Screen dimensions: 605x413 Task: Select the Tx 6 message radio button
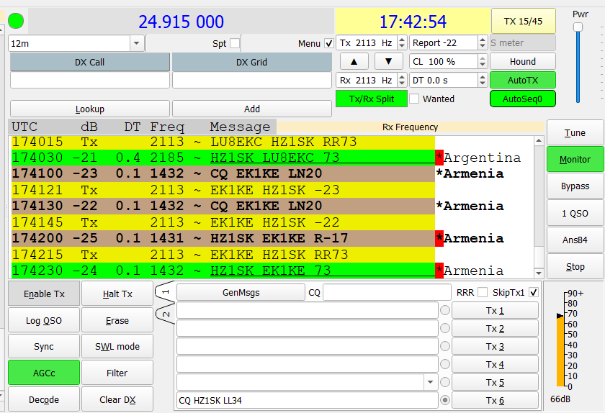point(445,400)
